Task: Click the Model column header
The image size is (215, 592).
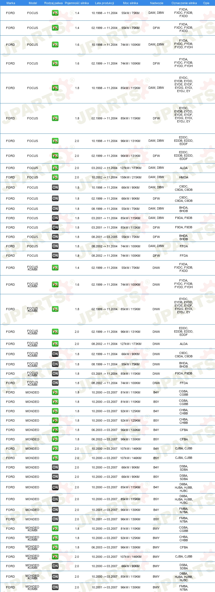Action: coord(33,3)
